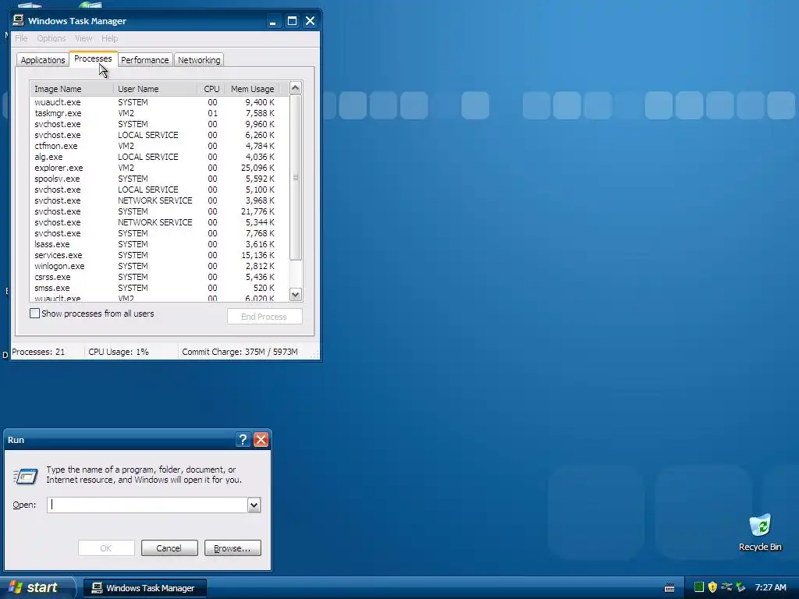Click Windows Task Manager taskbar button
Screen dimensions: 799x599
(x=144, y=588)
